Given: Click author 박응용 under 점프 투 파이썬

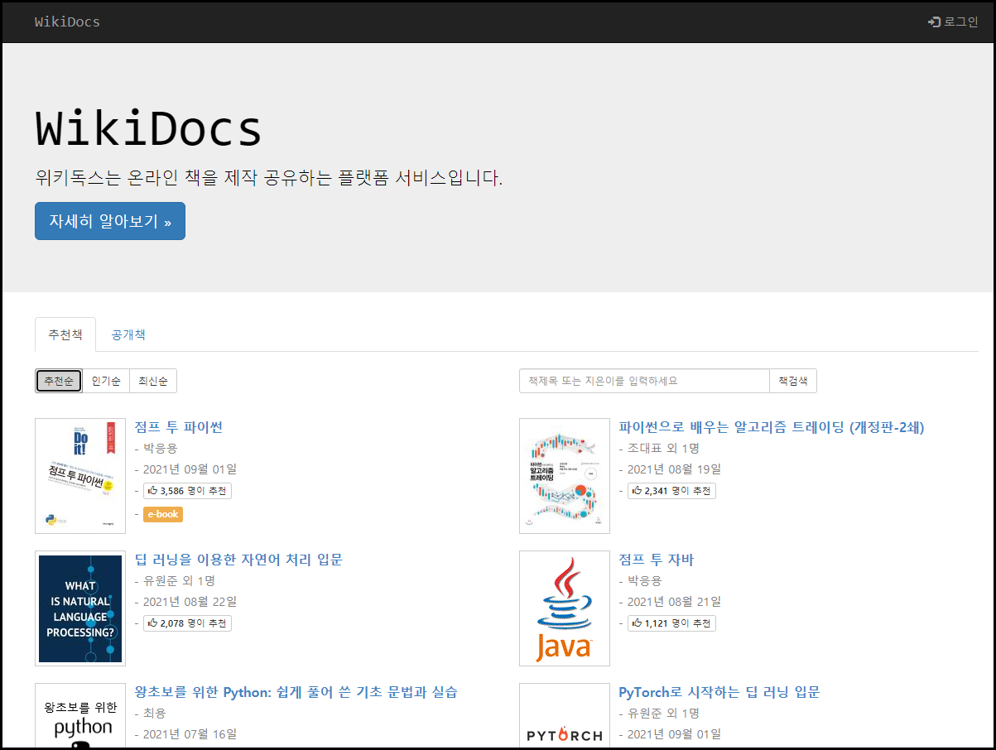Looking at the screenshot, I should pos(161,448).
